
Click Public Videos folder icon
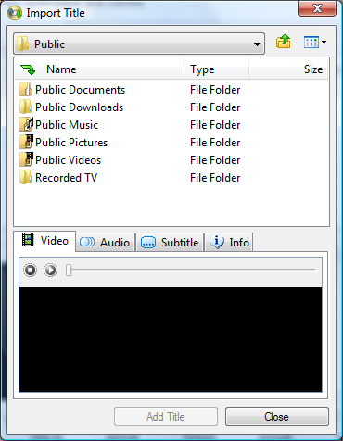(x=26, y=160)
